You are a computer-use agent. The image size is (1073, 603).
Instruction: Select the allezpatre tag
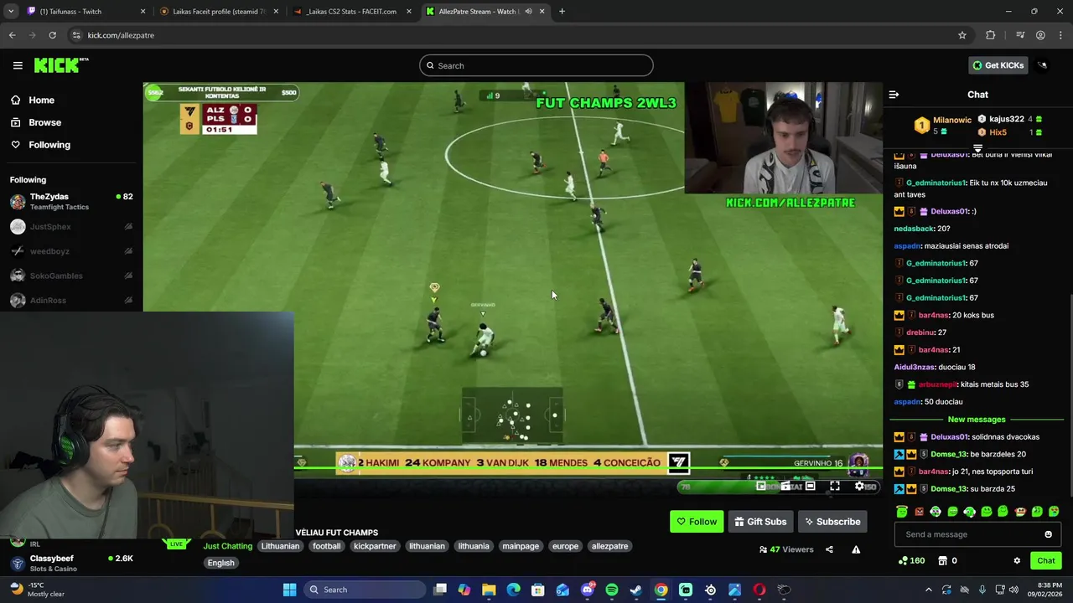(x=609, y=546)
